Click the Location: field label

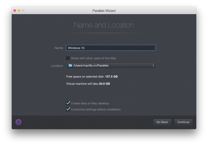[x=57, y=66]
